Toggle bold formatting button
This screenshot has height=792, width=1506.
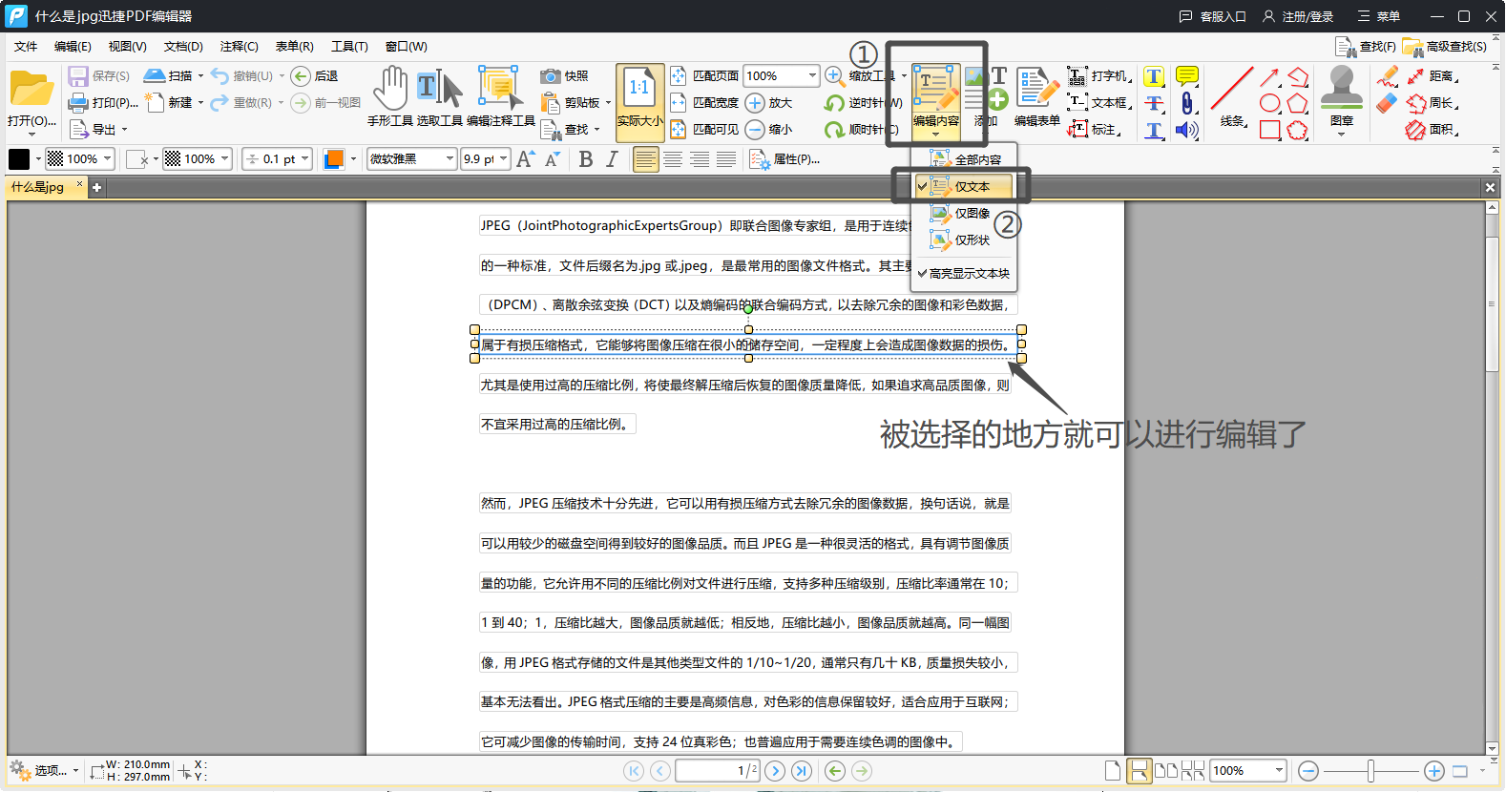click(586, 159)
